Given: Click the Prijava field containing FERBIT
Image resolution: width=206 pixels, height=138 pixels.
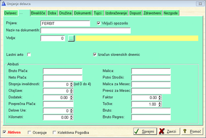Looking at the screenshot, I should pos(65,23).
